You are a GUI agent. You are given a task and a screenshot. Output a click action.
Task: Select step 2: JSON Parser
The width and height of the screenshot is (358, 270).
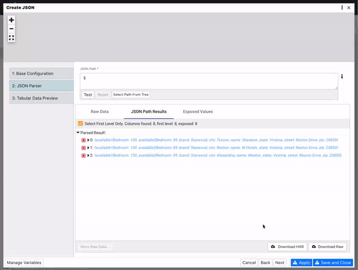[41, 86]
